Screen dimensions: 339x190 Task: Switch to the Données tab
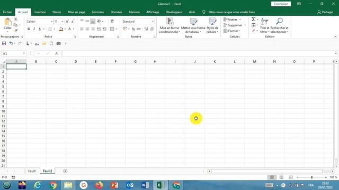click(x=117, y=12)
